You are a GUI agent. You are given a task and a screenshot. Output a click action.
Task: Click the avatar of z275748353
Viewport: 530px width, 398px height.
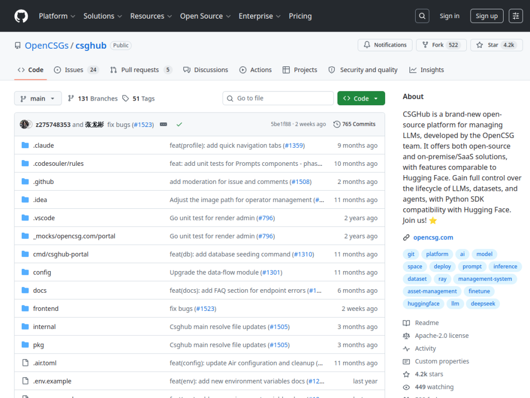(24, 124)
